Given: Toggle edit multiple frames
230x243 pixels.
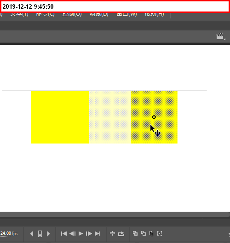Looking at the screenshot, I should pyautogui.click(x=151, y=233).
